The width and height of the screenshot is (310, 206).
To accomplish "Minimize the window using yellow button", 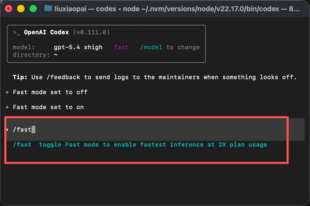I will tap(21, 9).
